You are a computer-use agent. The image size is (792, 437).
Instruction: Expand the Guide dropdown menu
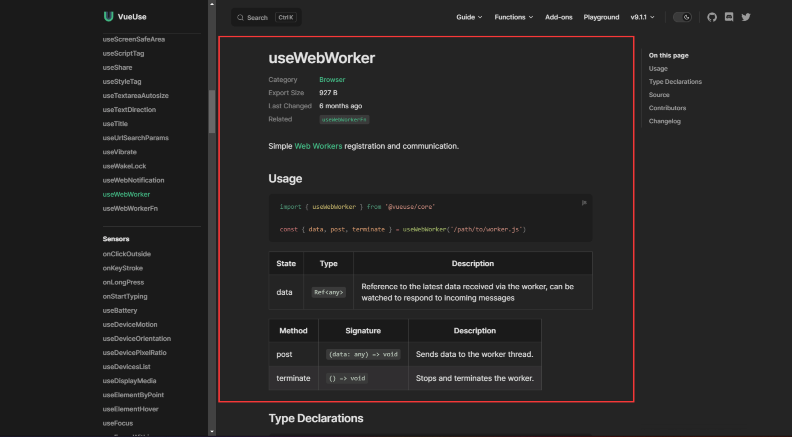click(x=469, y=17)
